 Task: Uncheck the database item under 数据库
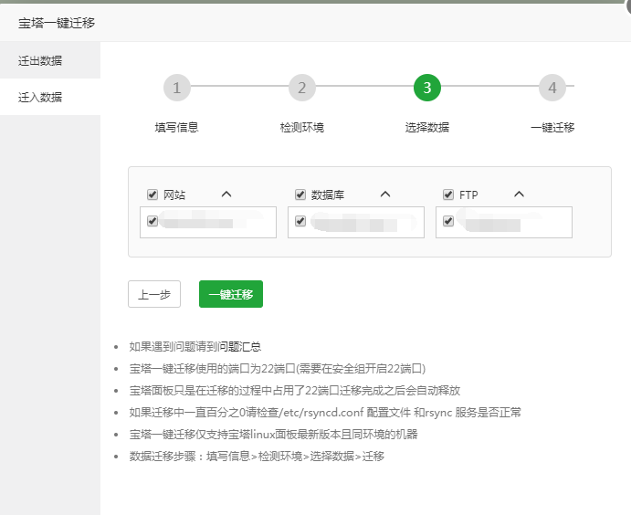pos(300,221)
